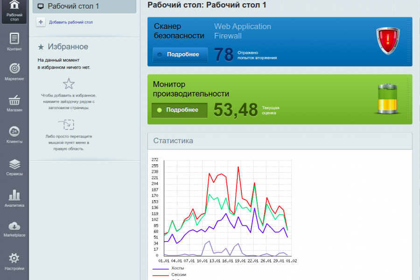The image size is (420, 280).
Task: Select the Рабочий стол 1 tab
Action: click(84, 7)
